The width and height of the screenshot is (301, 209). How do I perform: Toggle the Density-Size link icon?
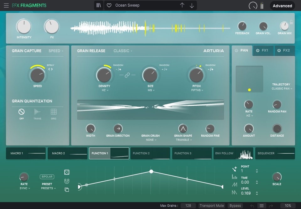pos(127,75)
